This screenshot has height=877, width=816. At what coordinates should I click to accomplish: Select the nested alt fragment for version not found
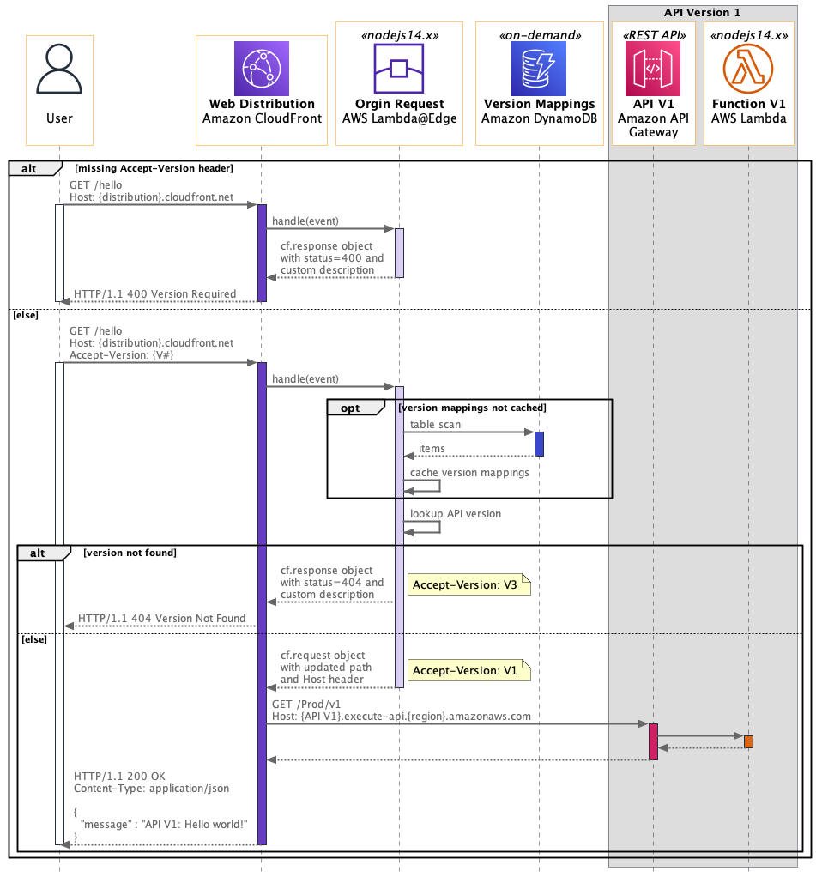coord(38,553)
